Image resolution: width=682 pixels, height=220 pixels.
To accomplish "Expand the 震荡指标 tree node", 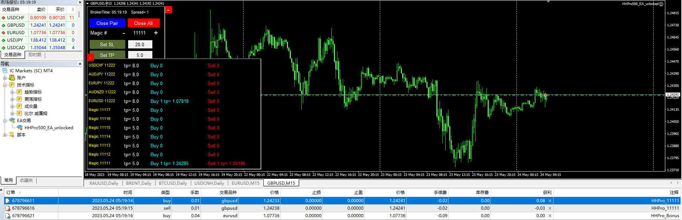I will tap(12, 99).
